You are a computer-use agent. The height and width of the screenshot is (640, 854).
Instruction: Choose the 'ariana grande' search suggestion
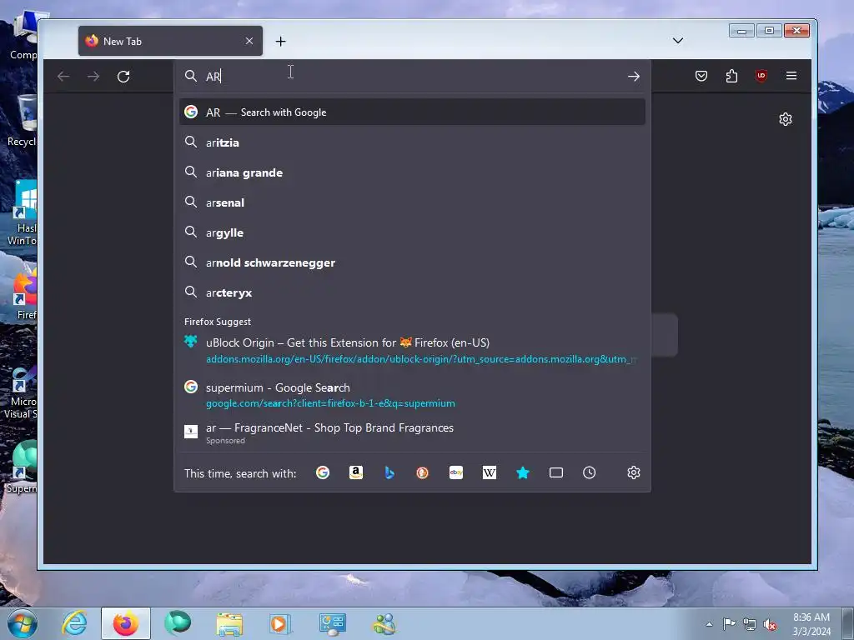point(412,172)
